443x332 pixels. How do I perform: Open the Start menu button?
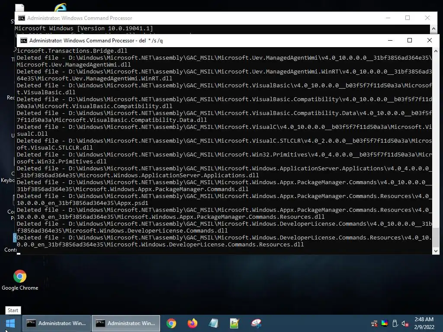point(10,323)
